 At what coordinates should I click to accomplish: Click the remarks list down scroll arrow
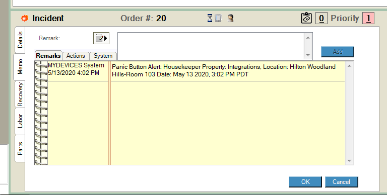pos(349,161)
